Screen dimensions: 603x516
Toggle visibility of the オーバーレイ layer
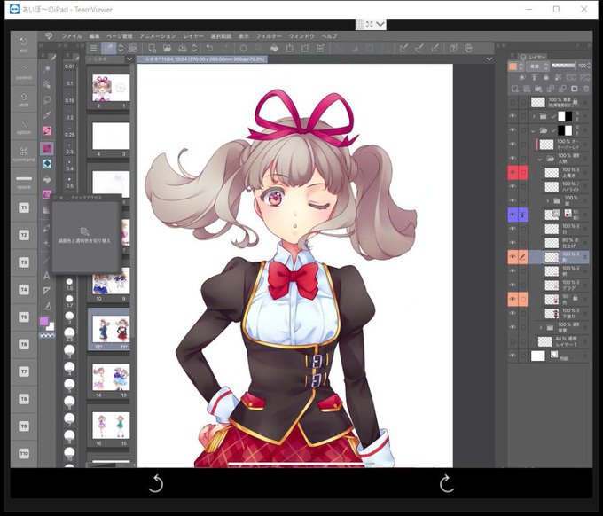[513, 145]
